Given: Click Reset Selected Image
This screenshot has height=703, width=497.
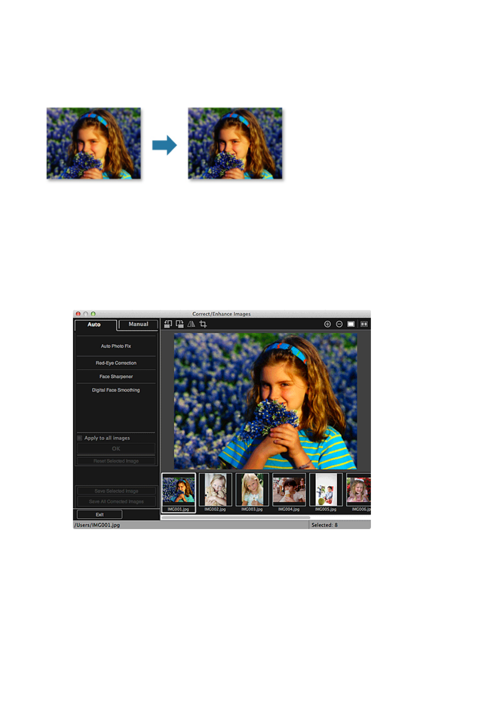Looking at the screenshot, I should tap(116, 461).
